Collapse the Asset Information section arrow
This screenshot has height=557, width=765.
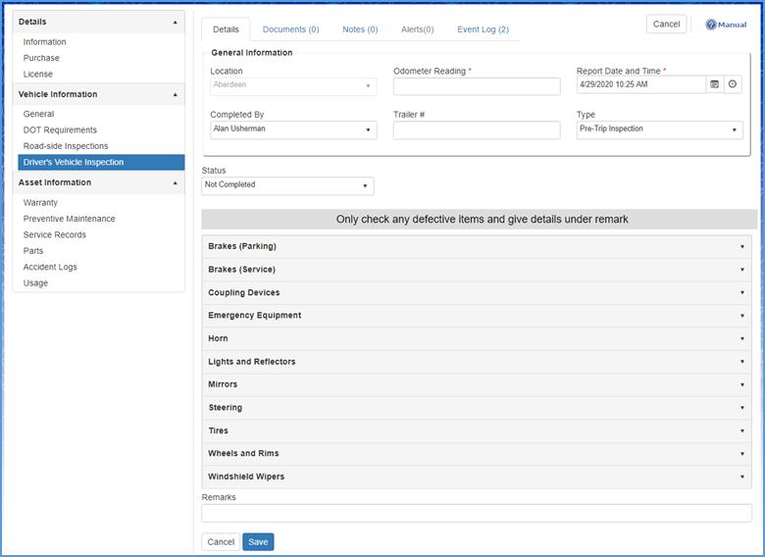(x=175, y=182)
